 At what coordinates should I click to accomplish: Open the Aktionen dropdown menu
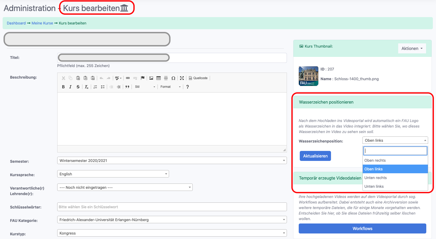pyautogui.click(x=412, y=48)
